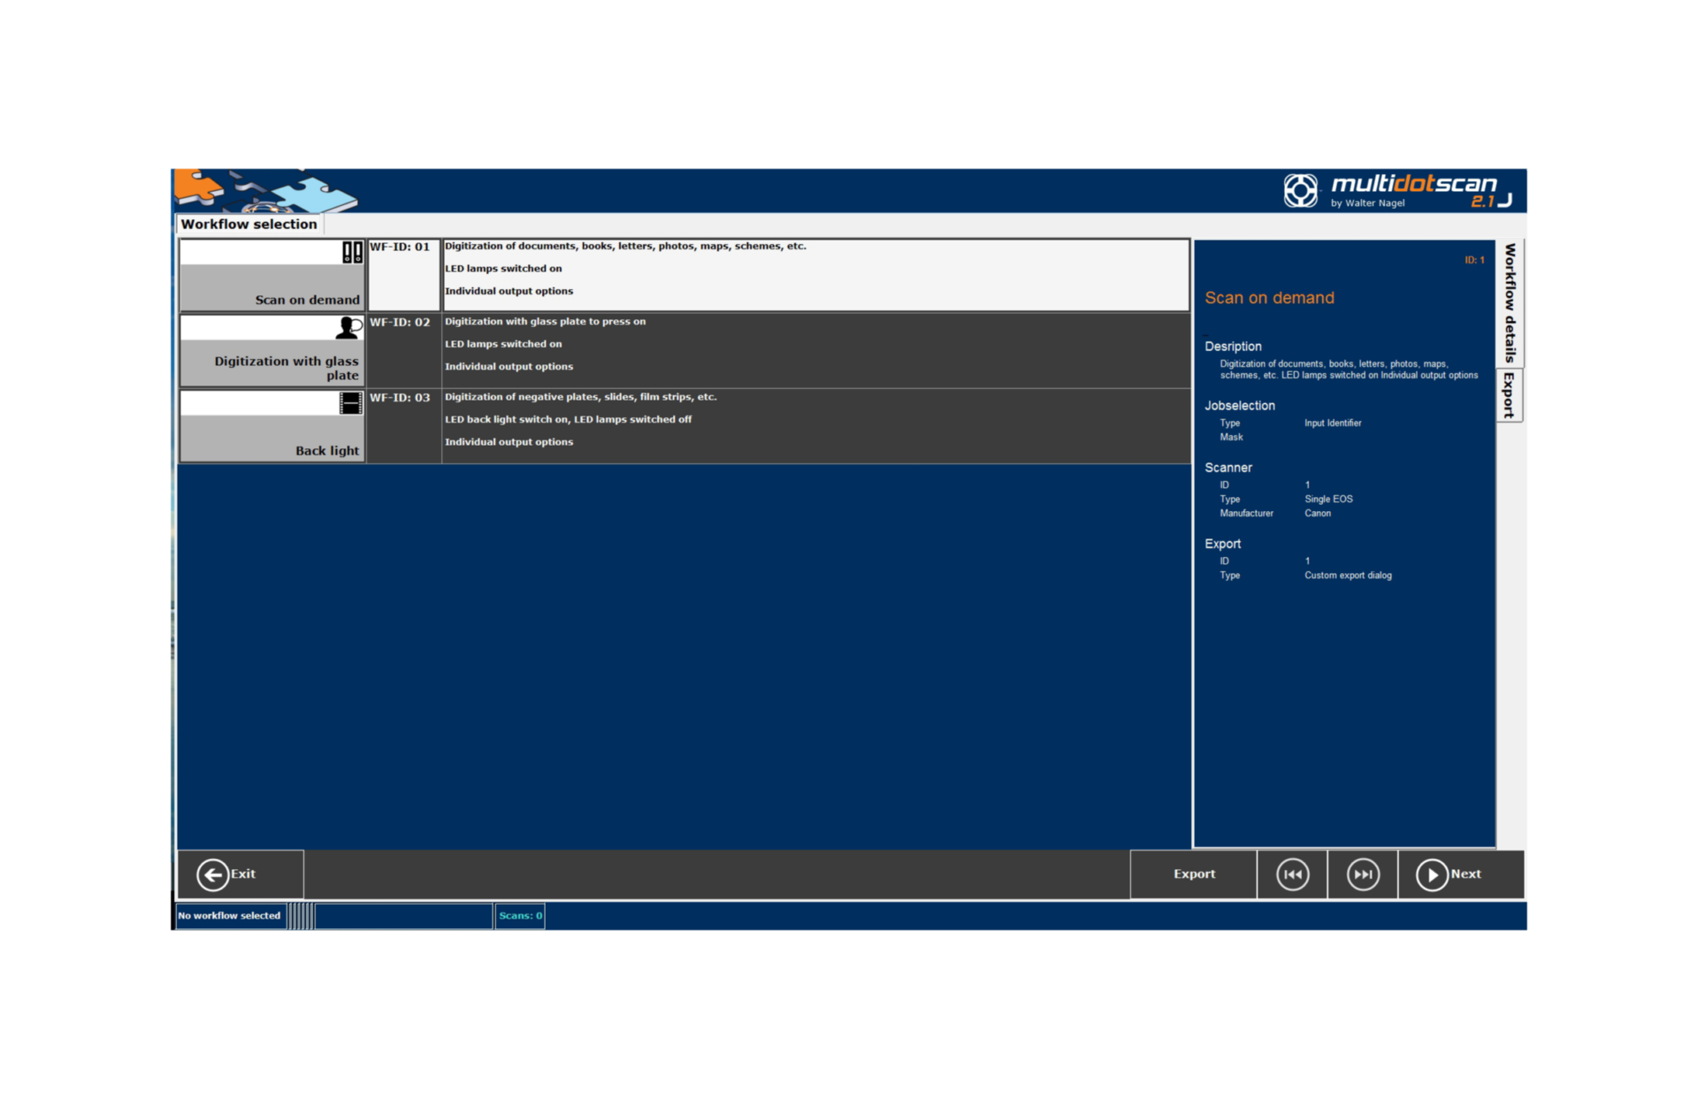Select the Back light workflow tile

pyautogui.click(x=272, y=426)
